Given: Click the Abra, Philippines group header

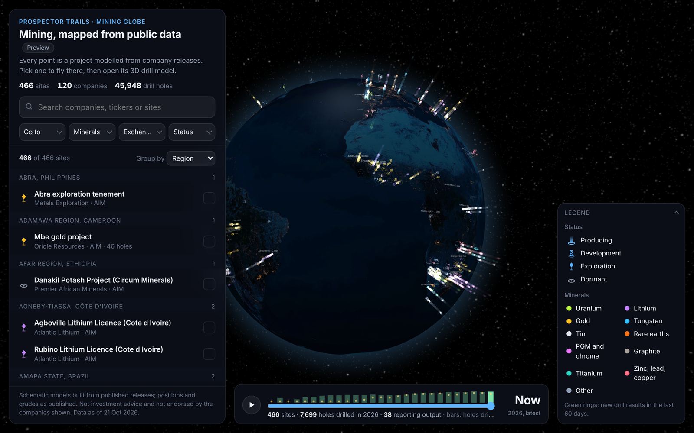Looking at the screenshot, I should [117, 178].
